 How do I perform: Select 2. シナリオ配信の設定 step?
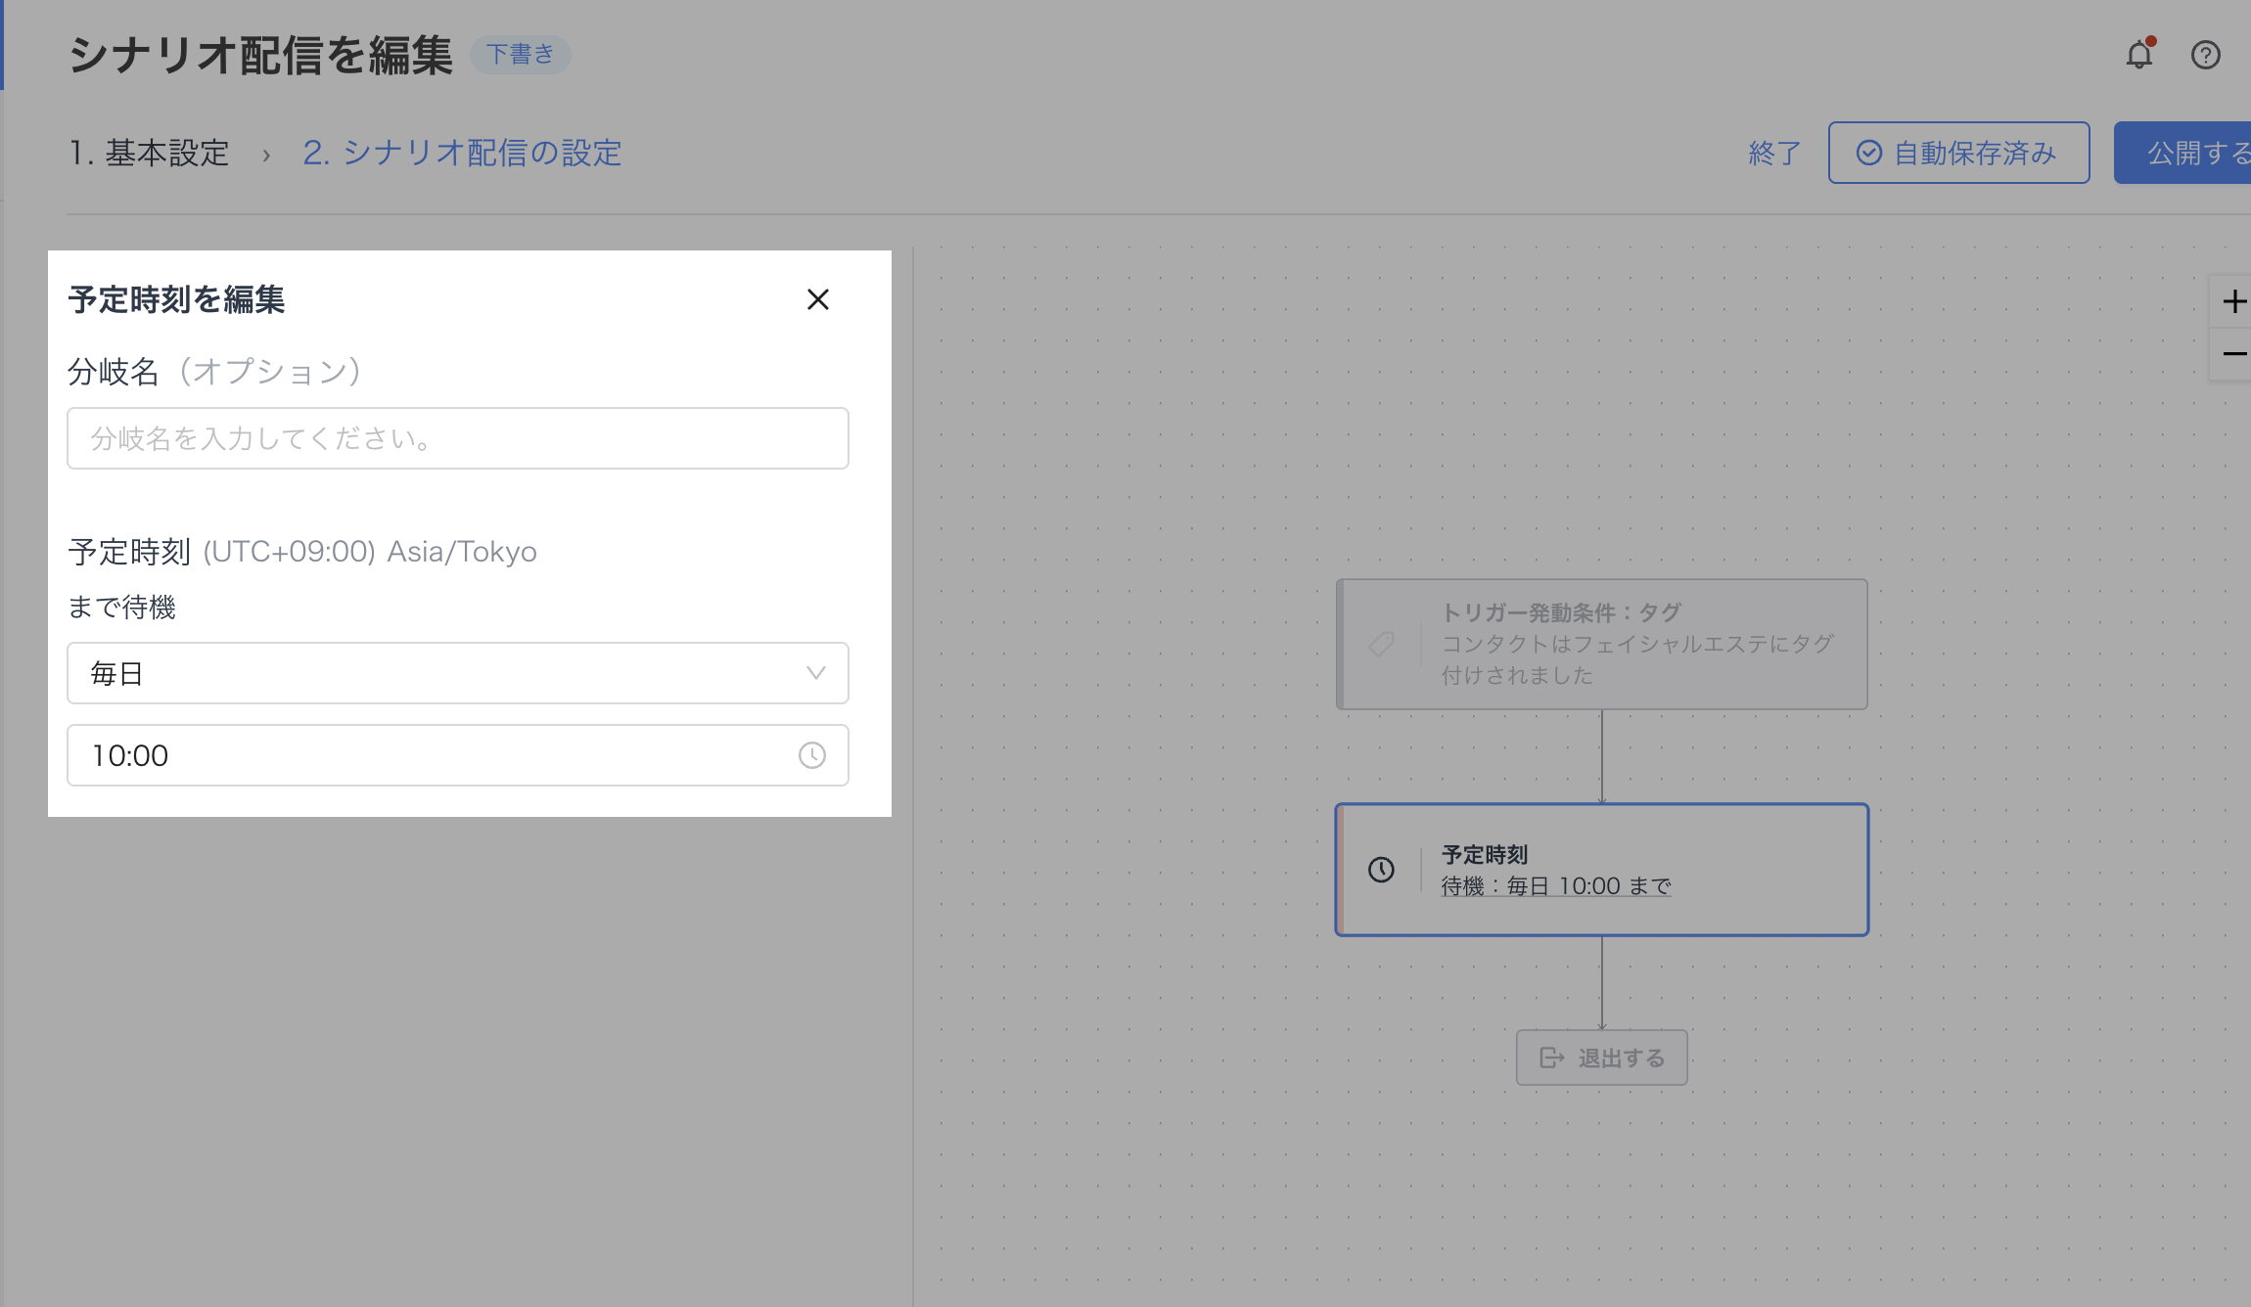pos(462,153)
